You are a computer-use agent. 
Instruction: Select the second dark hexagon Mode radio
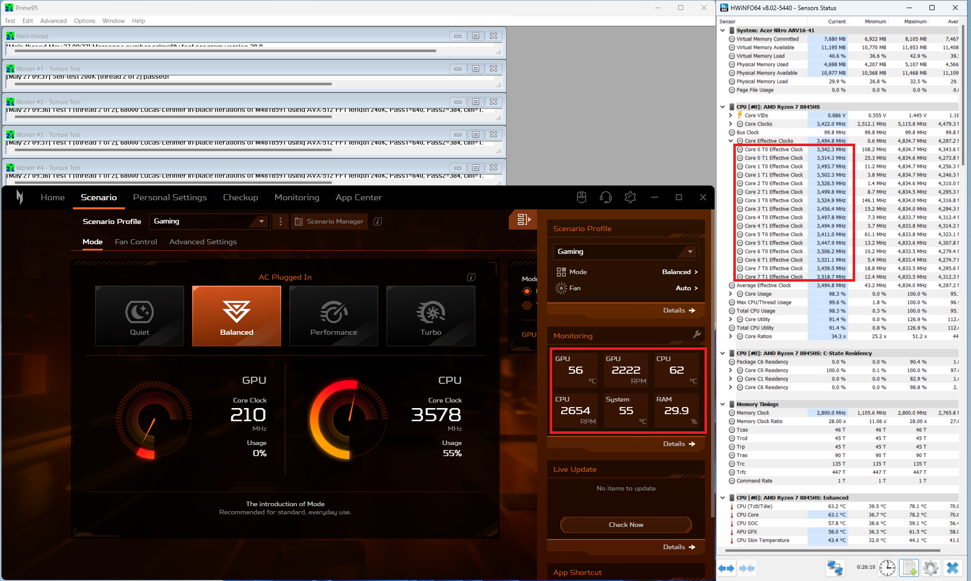tap(527, 305)
